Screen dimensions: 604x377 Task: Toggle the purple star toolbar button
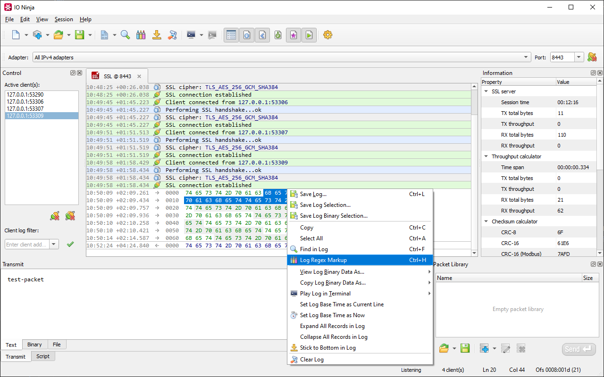(x=294, y=35)
